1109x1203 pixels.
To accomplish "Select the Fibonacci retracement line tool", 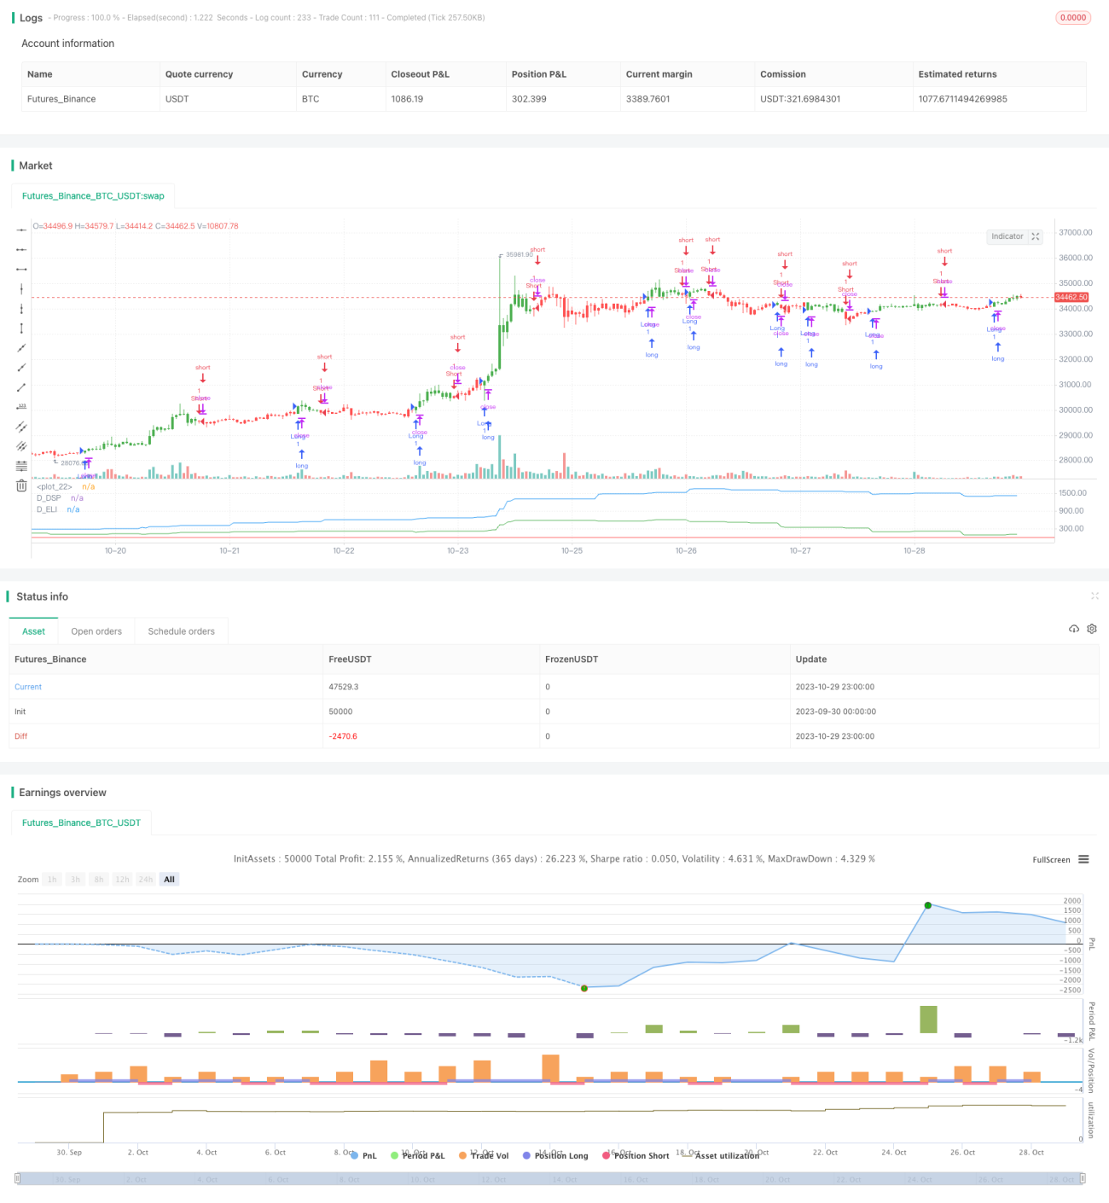I will click(x=21, y=465).
